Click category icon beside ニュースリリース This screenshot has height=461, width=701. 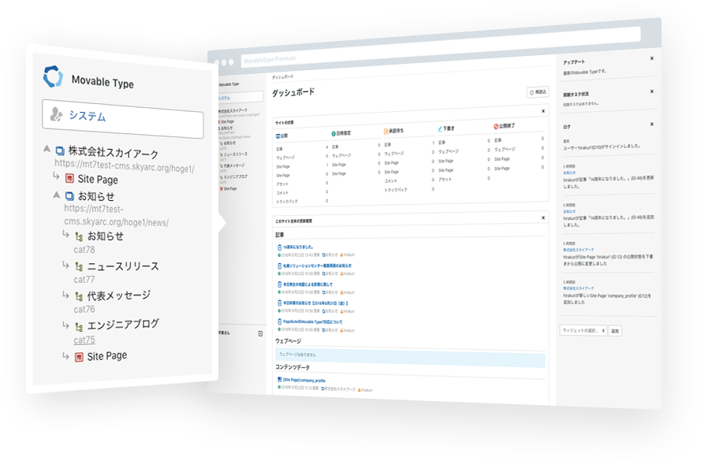[x=79, y=266]
